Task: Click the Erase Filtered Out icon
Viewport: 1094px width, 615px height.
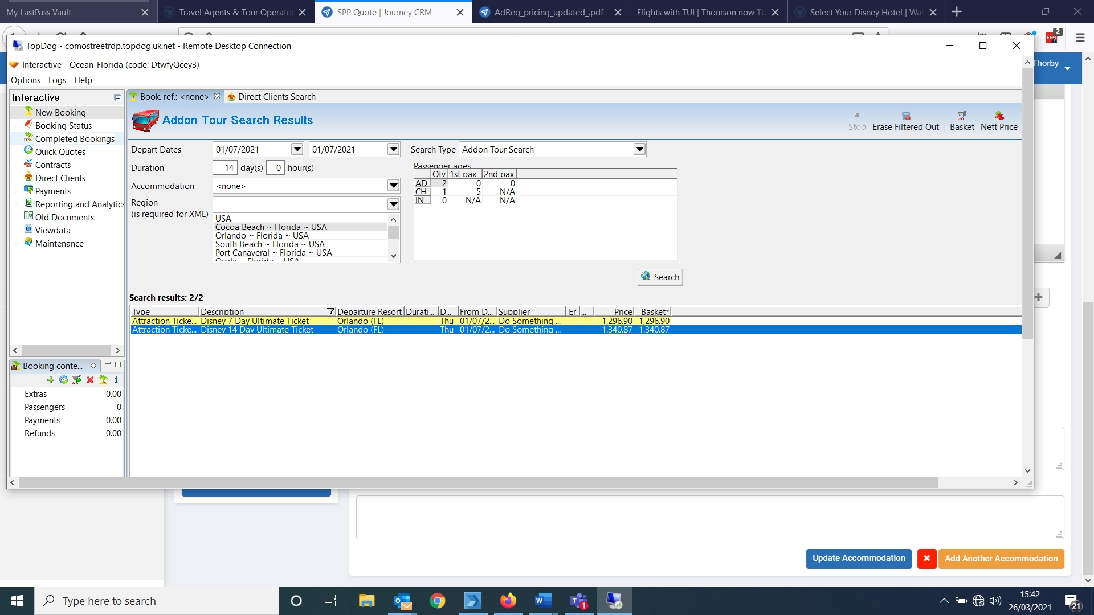Action: click(906, 116)
